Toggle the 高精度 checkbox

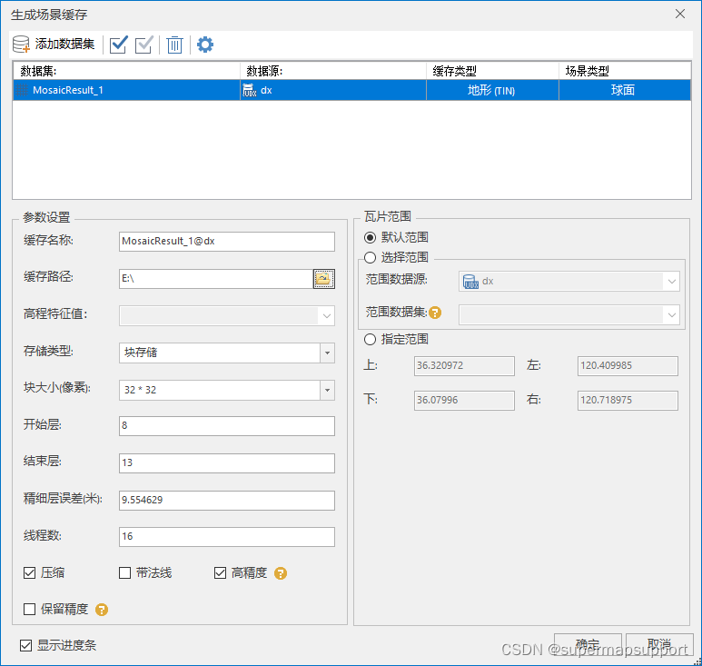click(221, 572)
